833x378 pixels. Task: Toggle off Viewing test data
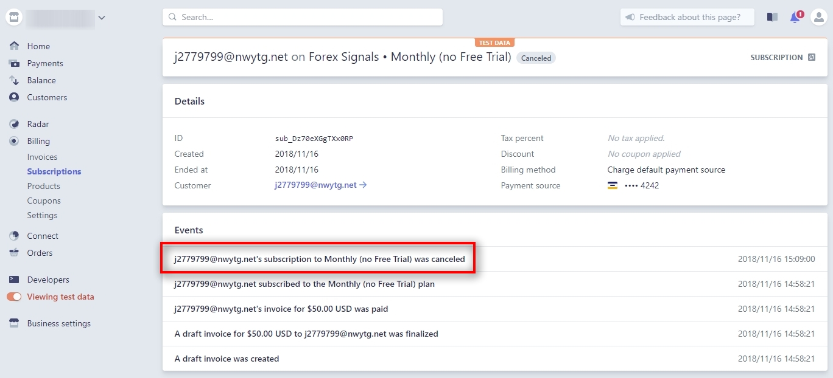pos(13,296)
